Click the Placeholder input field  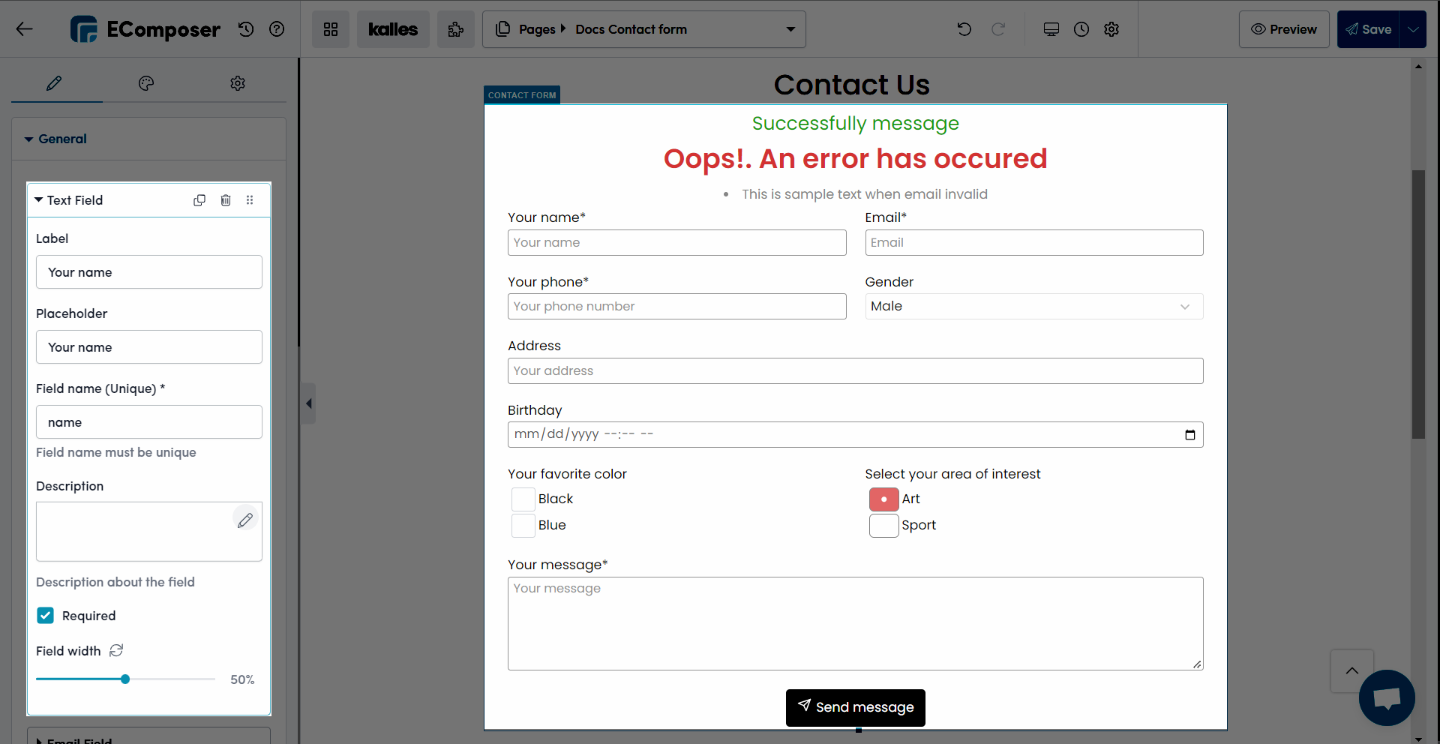149,347
